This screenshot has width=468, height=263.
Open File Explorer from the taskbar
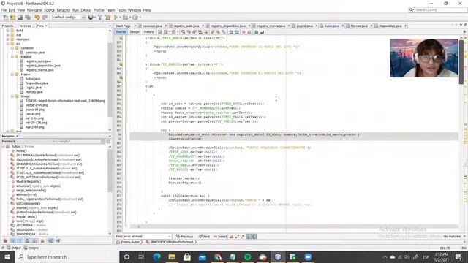coord(172,256)
